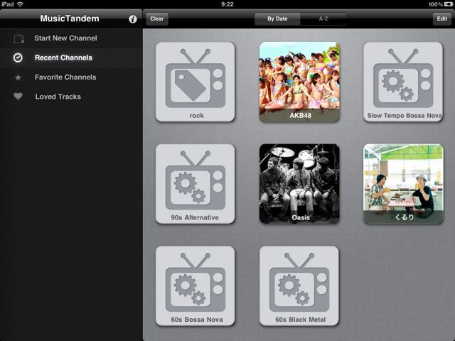Viewport: 455px width, 341px height.
Task: Open the 60s Black Metal channel tile
Action: coord(299,286)
